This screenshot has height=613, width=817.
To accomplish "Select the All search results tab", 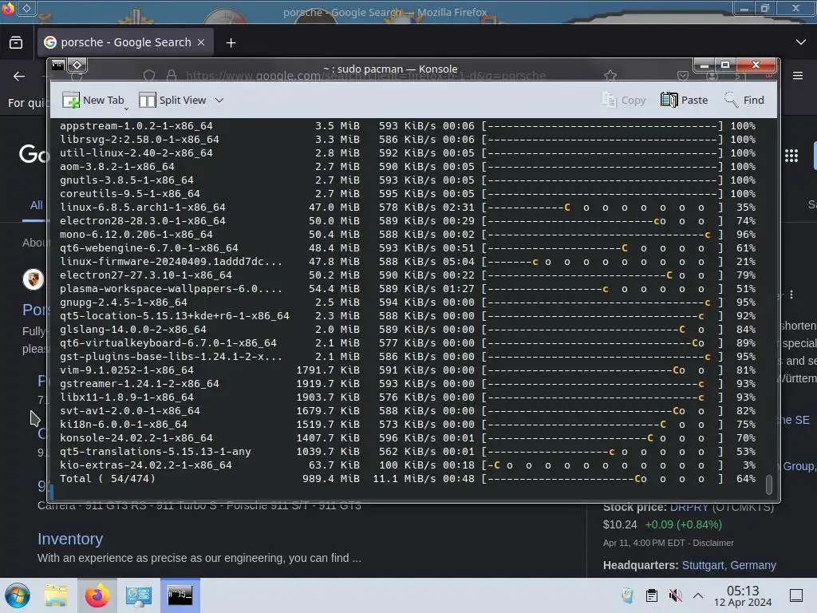I will 36,205.
